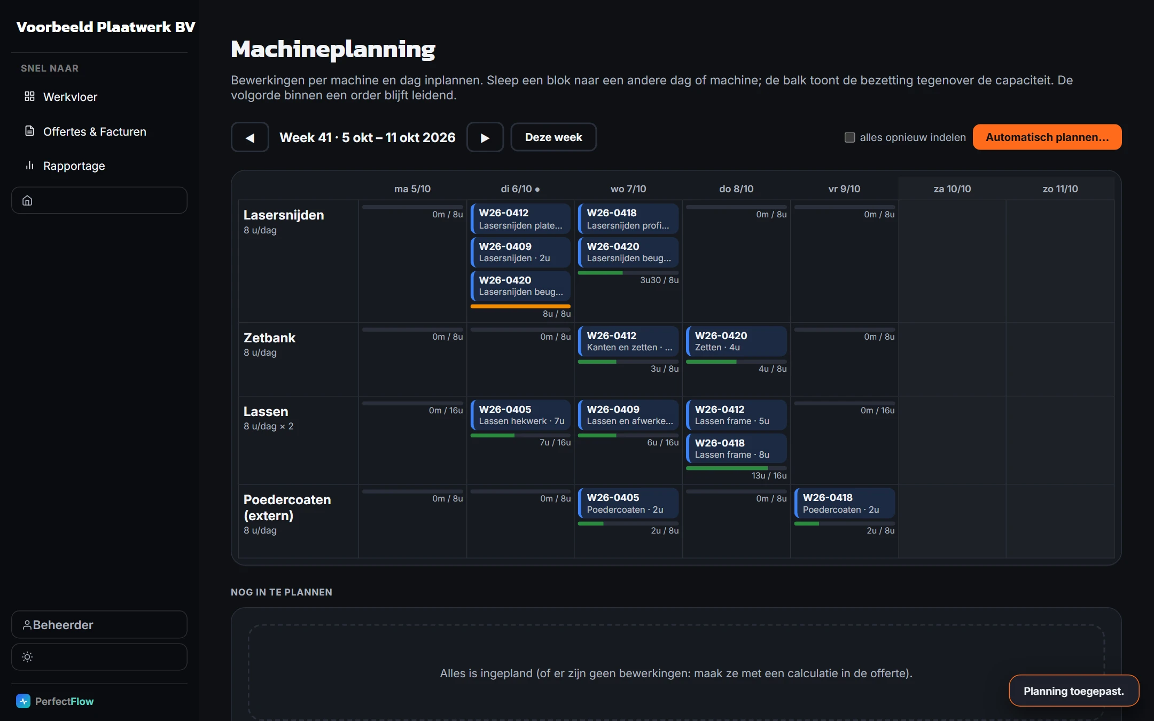Go to next week arrow
The image size is (1154, 721).
click(485, 137)
